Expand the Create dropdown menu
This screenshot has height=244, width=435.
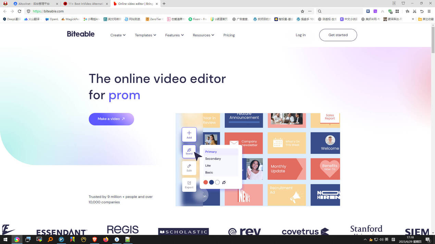(x=118, y=35)
